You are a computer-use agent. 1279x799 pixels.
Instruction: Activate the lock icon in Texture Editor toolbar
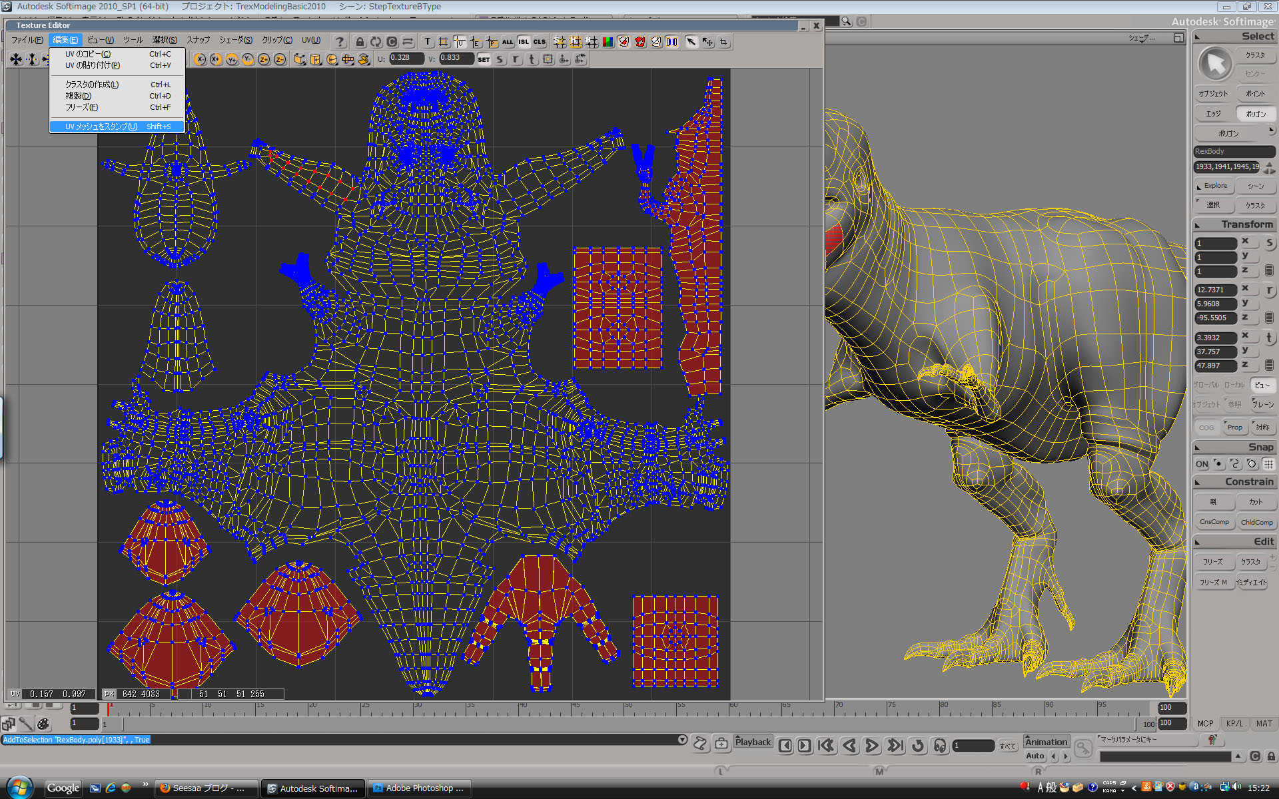coord(360,41)
